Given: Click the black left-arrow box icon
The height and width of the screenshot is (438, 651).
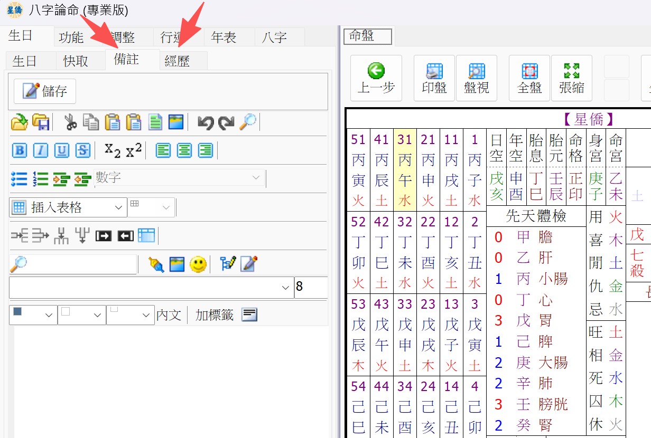Looking at the screenshot, I should coord(125,236).
